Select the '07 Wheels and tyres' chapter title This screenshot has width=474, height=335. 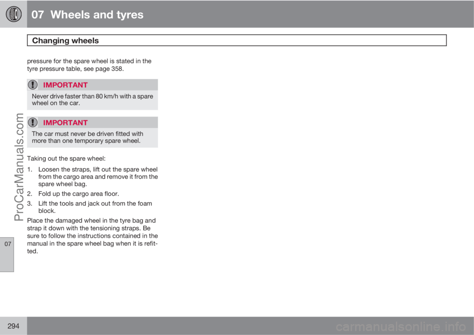(x=87, y=14)
